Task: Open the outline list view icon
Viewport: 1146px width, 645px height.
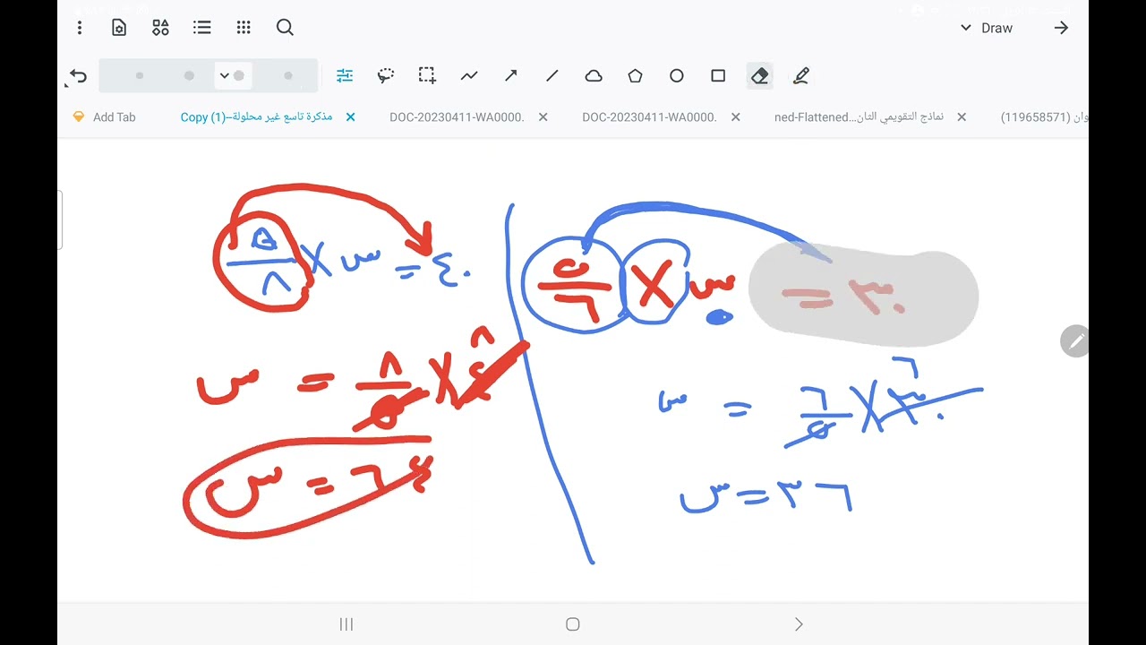Action: [202, 28]
